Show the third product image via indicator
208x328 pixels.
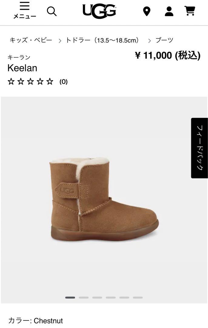(97, 297)
